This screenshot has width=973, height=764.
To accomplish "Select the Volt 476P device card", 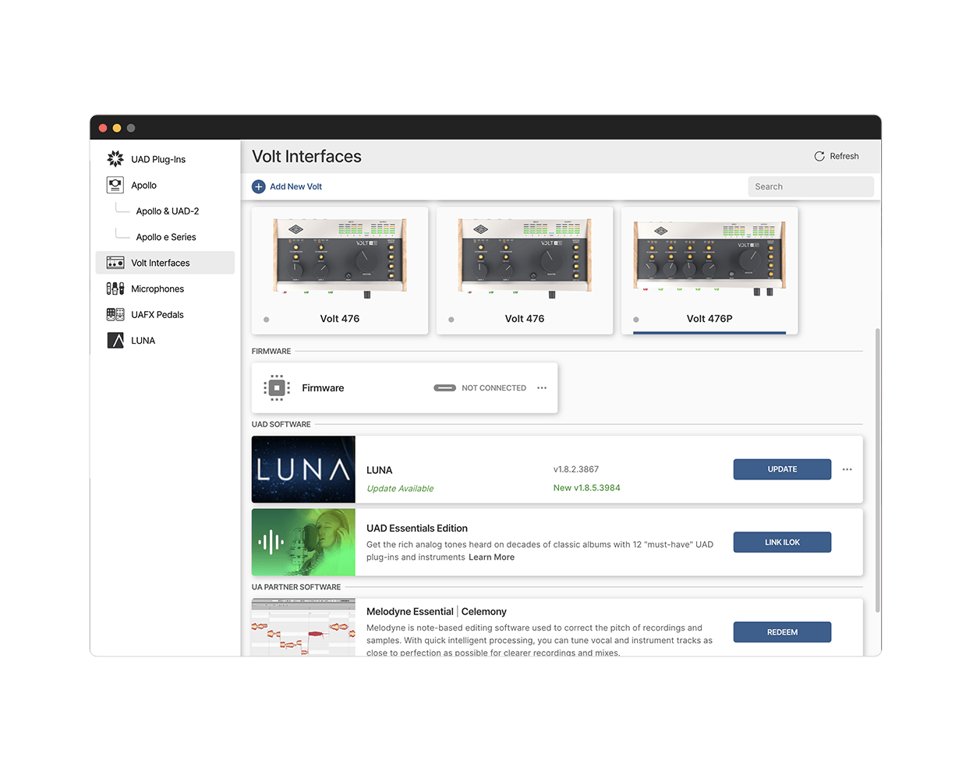I will click(x=709, y=271).
